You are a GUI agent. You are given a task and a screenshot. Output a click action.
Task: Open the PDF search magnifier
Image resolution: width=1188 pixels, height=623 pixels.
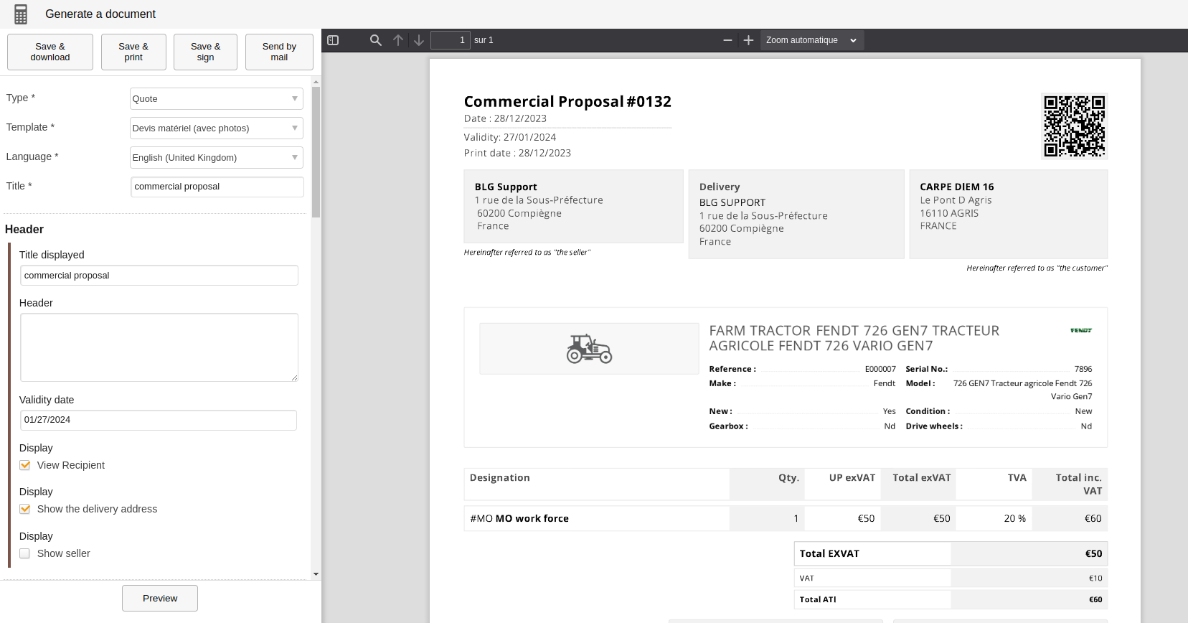coord(375,40)
